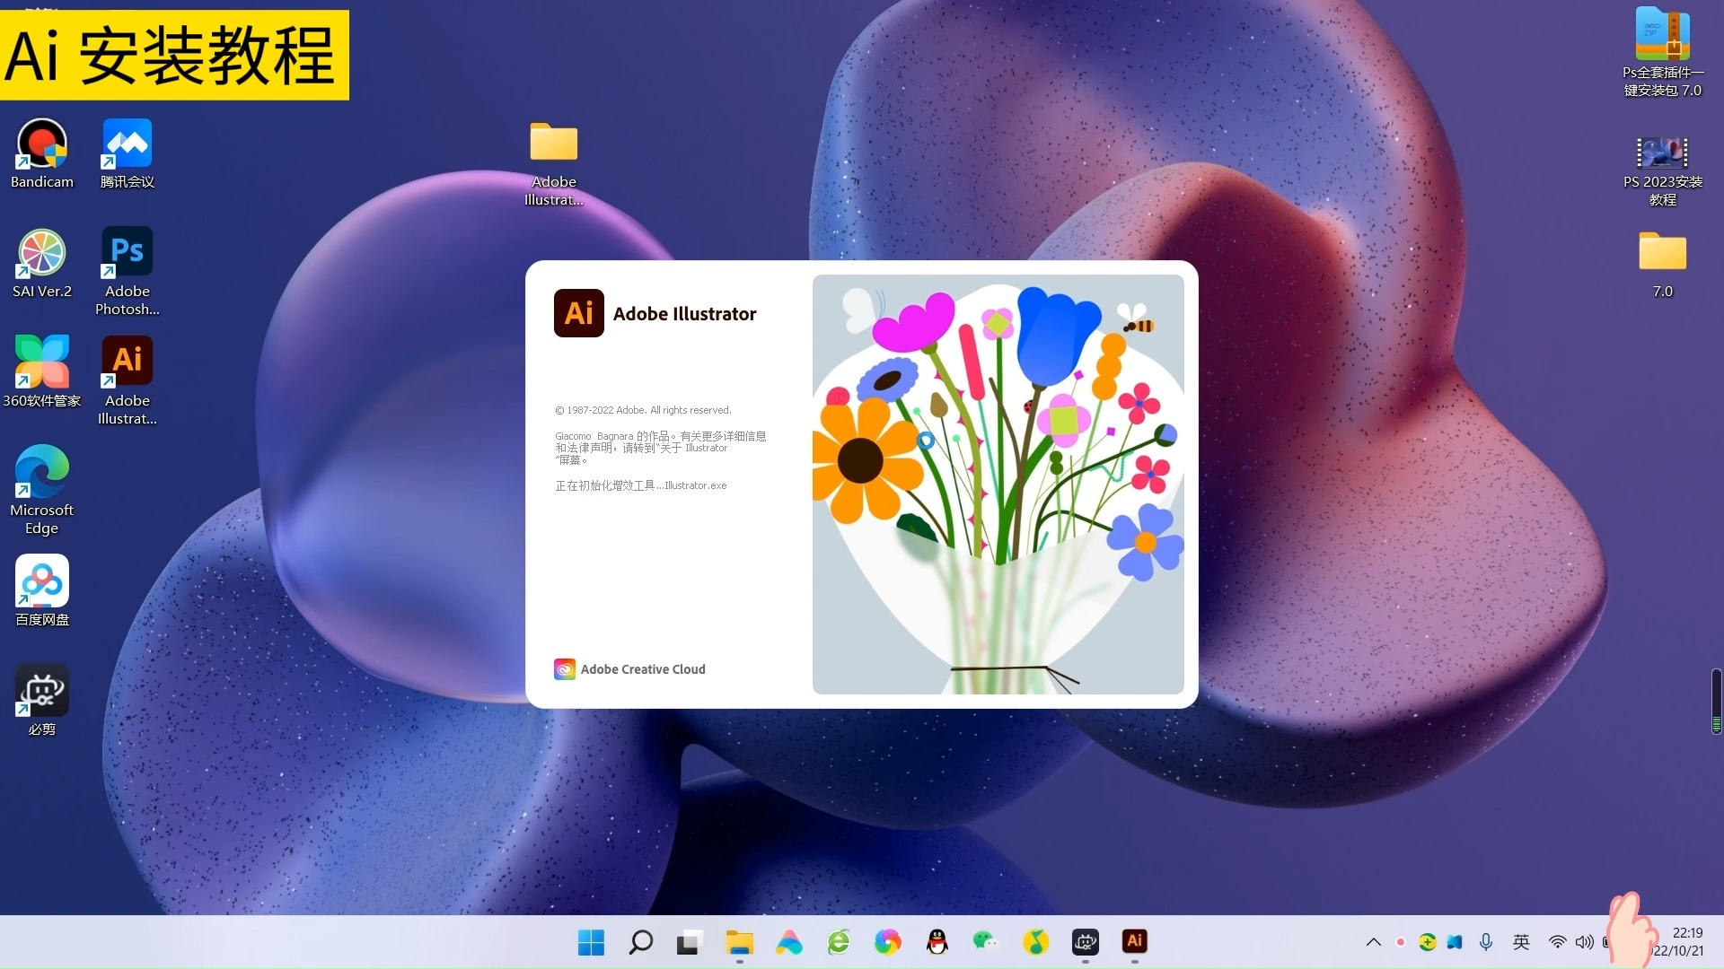
Task: Open PS 2023安装教程 video file
Action: pos(1662,153)
